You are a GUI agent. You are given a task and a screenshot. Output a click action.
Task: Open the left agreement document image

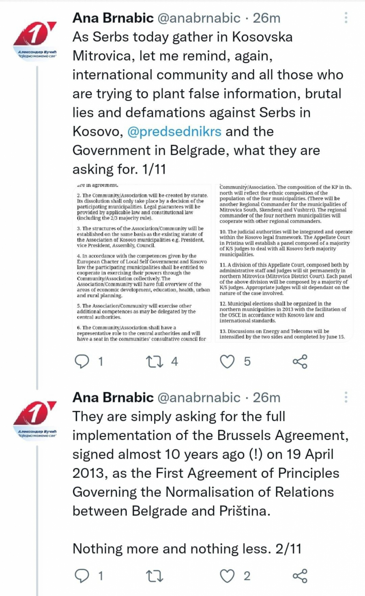[143, 263]
